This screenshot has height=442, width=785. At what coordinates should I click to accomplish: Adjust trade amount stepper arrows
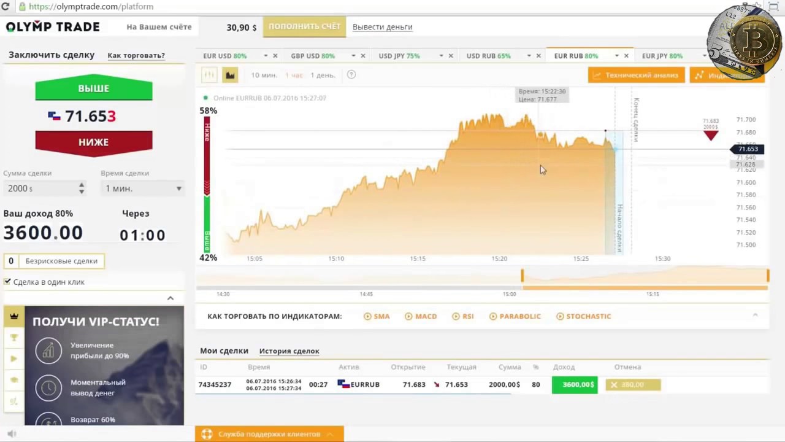pyautogui.click(x=82, y=188)
